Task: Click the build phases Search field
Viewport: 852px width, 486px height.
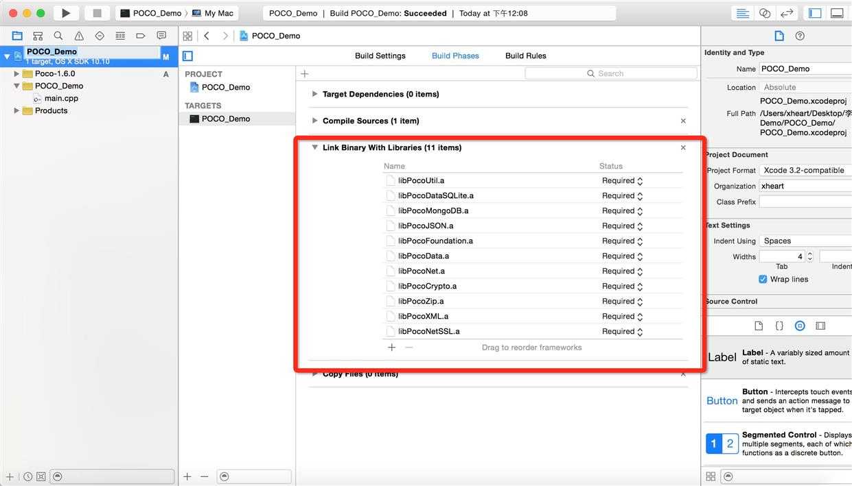Action: (x=611, y=73)
